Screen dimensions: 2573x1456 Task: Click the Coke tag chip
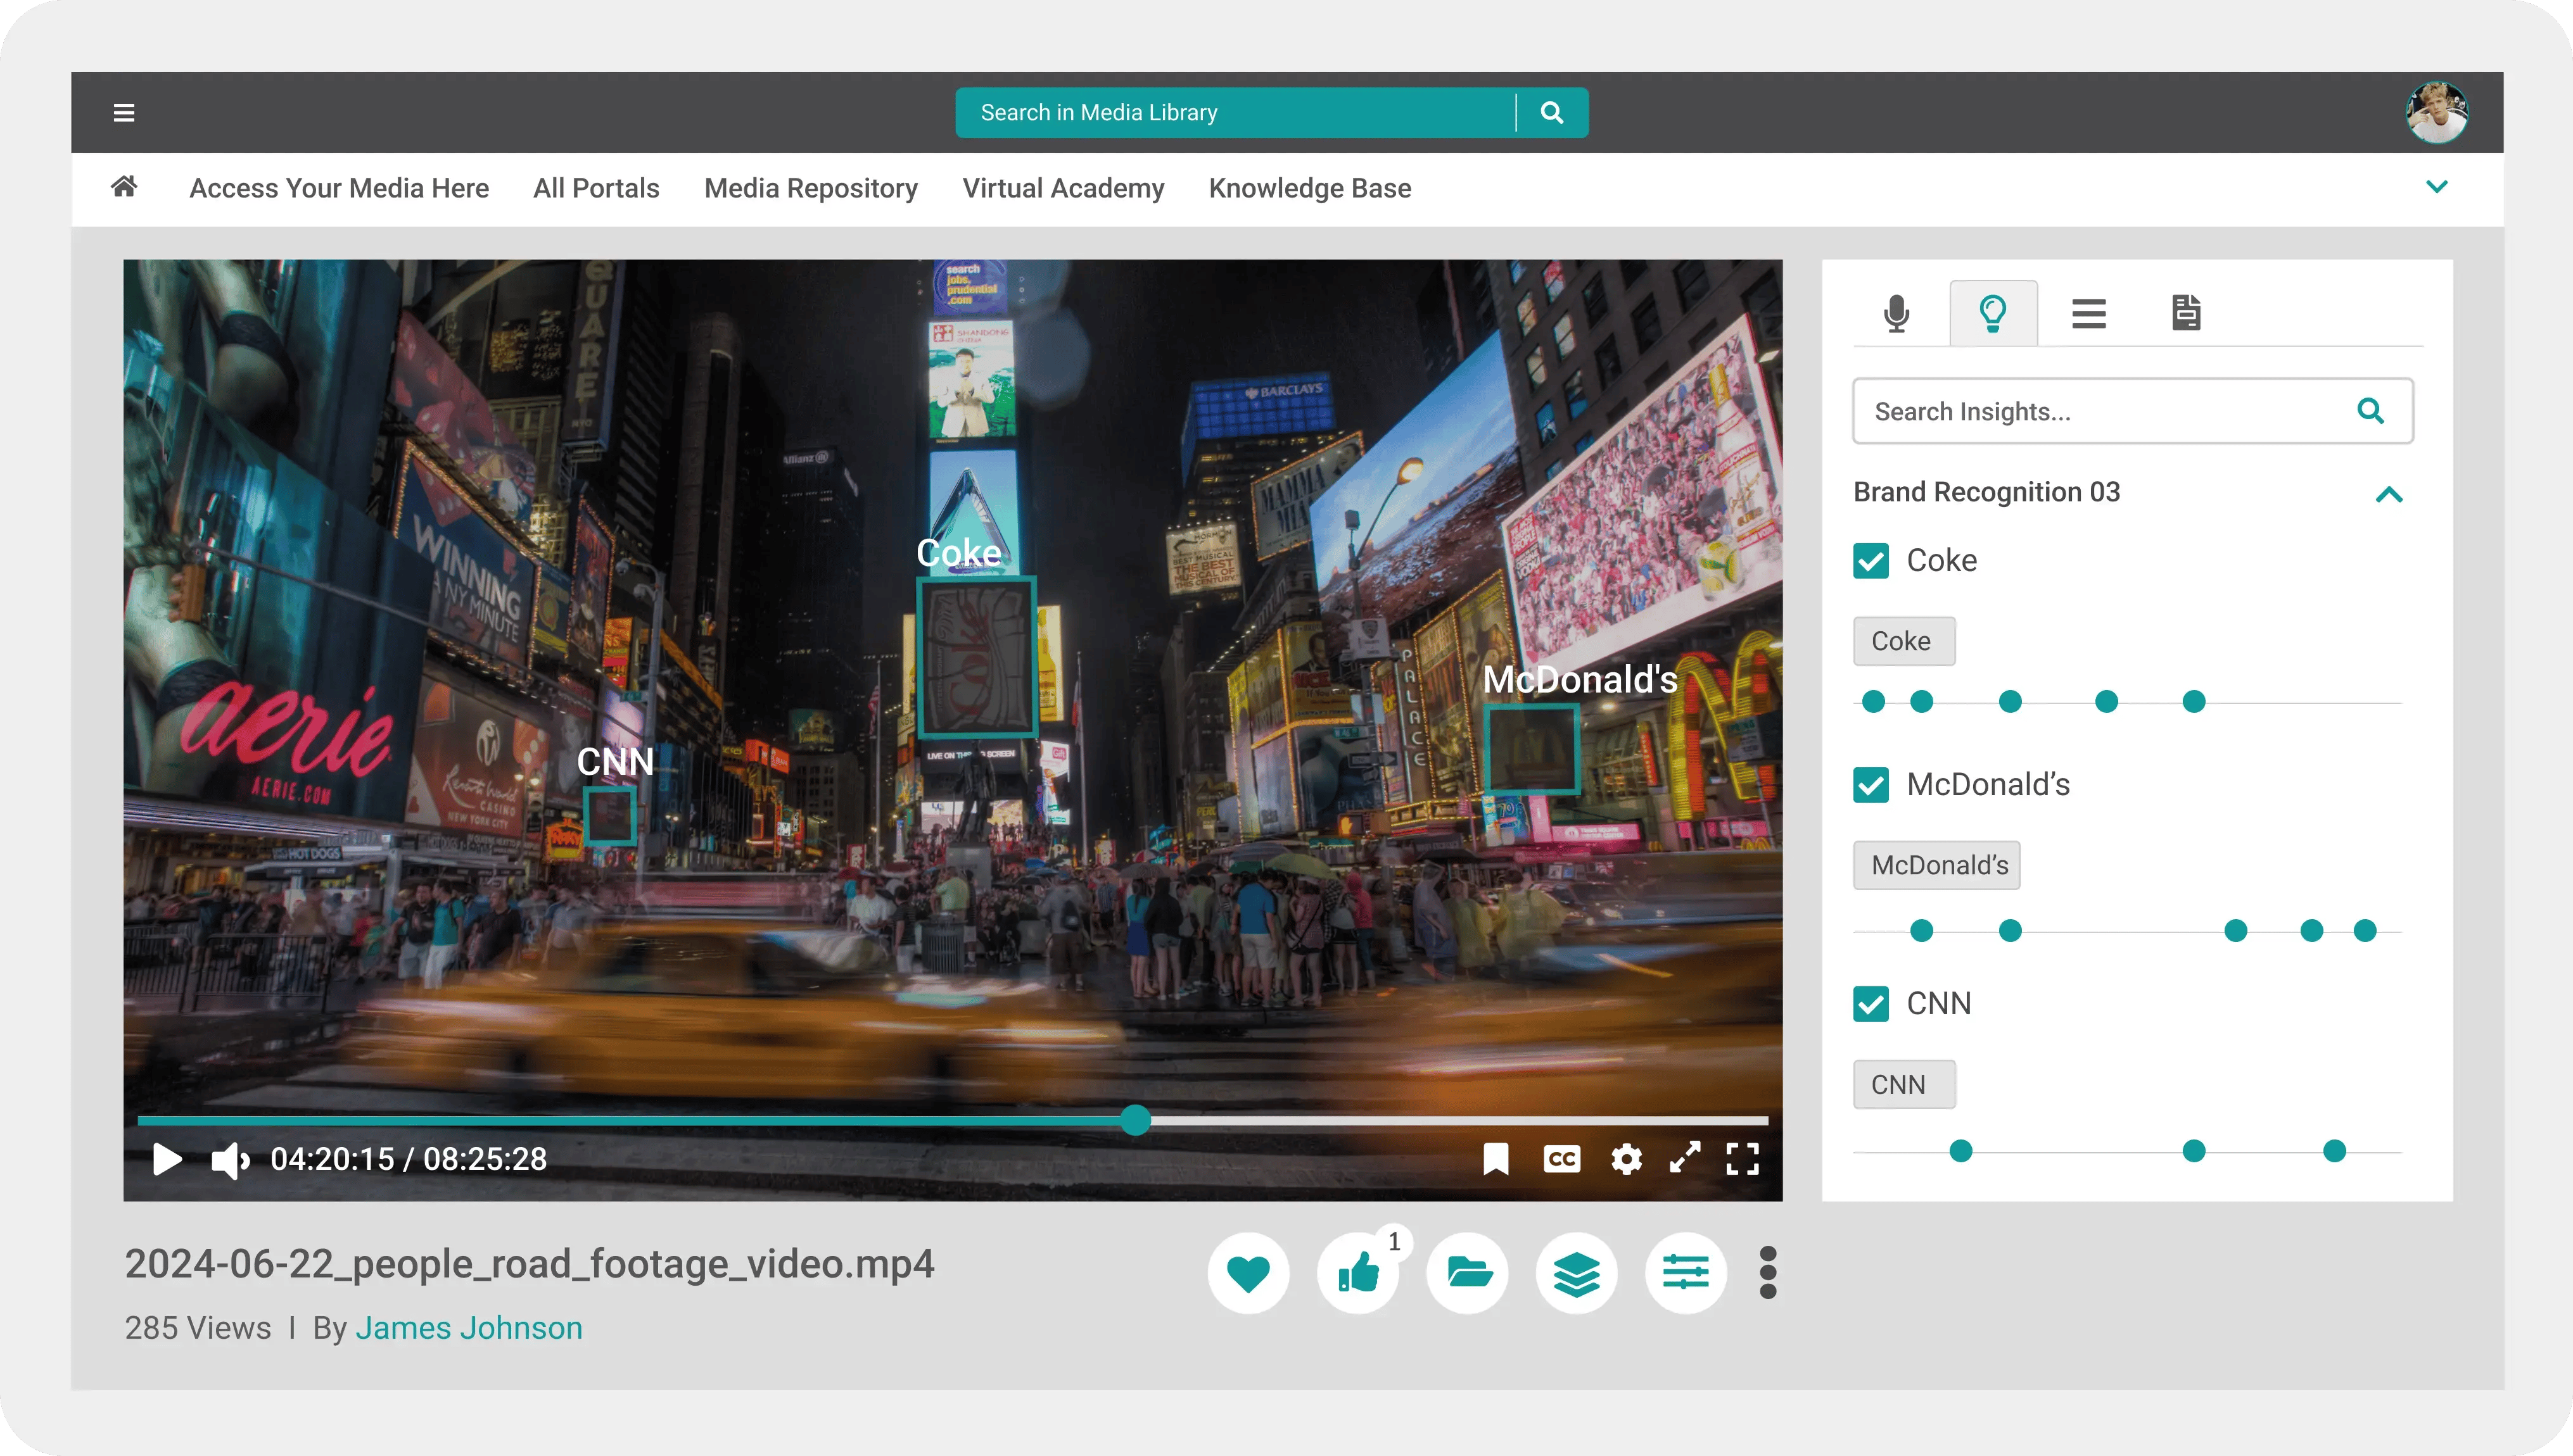point(1903,641)
